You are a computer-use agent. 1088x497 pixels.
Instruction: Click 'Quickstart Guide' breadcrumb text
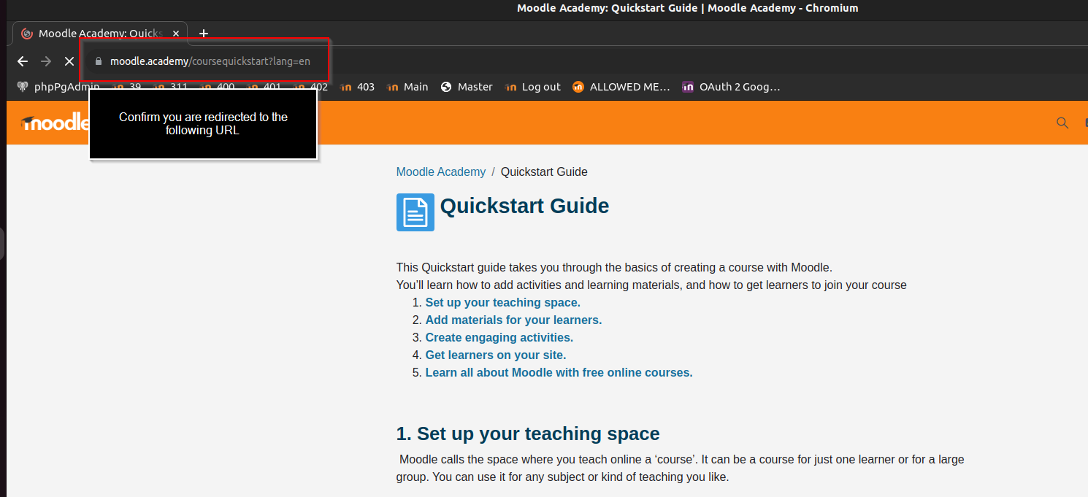(x=544, y=172)
